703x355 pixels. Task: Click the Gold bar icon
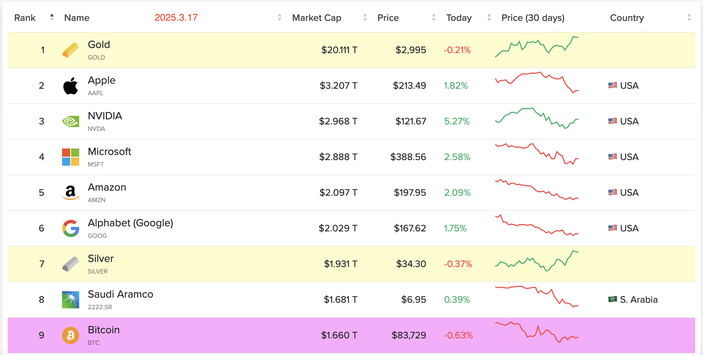coord(70,50)
